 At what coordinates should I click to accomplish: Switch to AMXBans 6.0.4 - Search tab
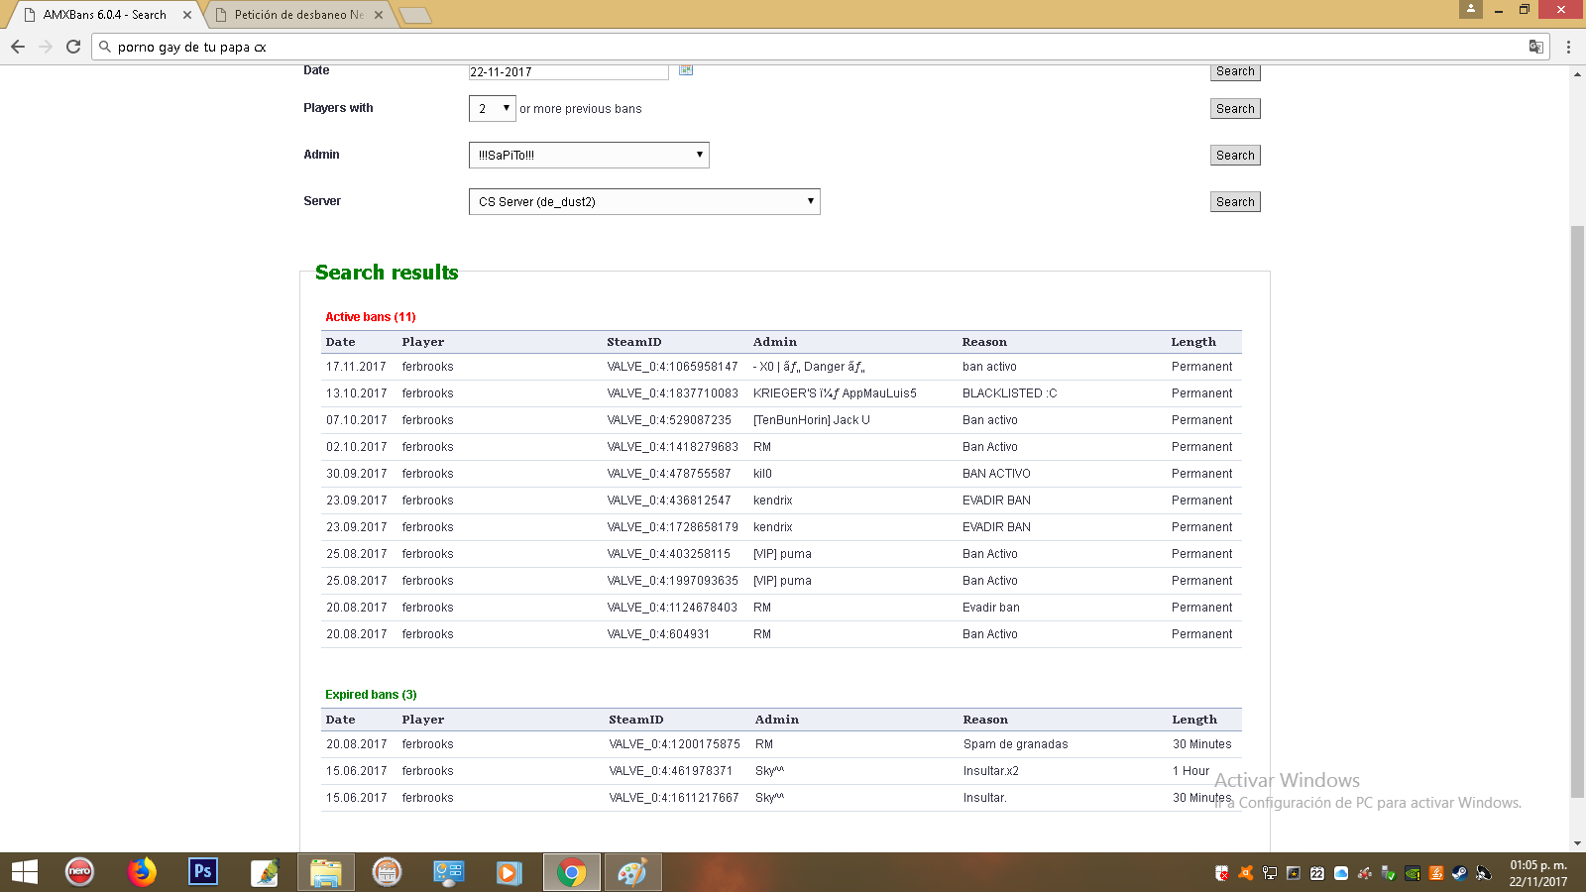[x=104, y=15]
